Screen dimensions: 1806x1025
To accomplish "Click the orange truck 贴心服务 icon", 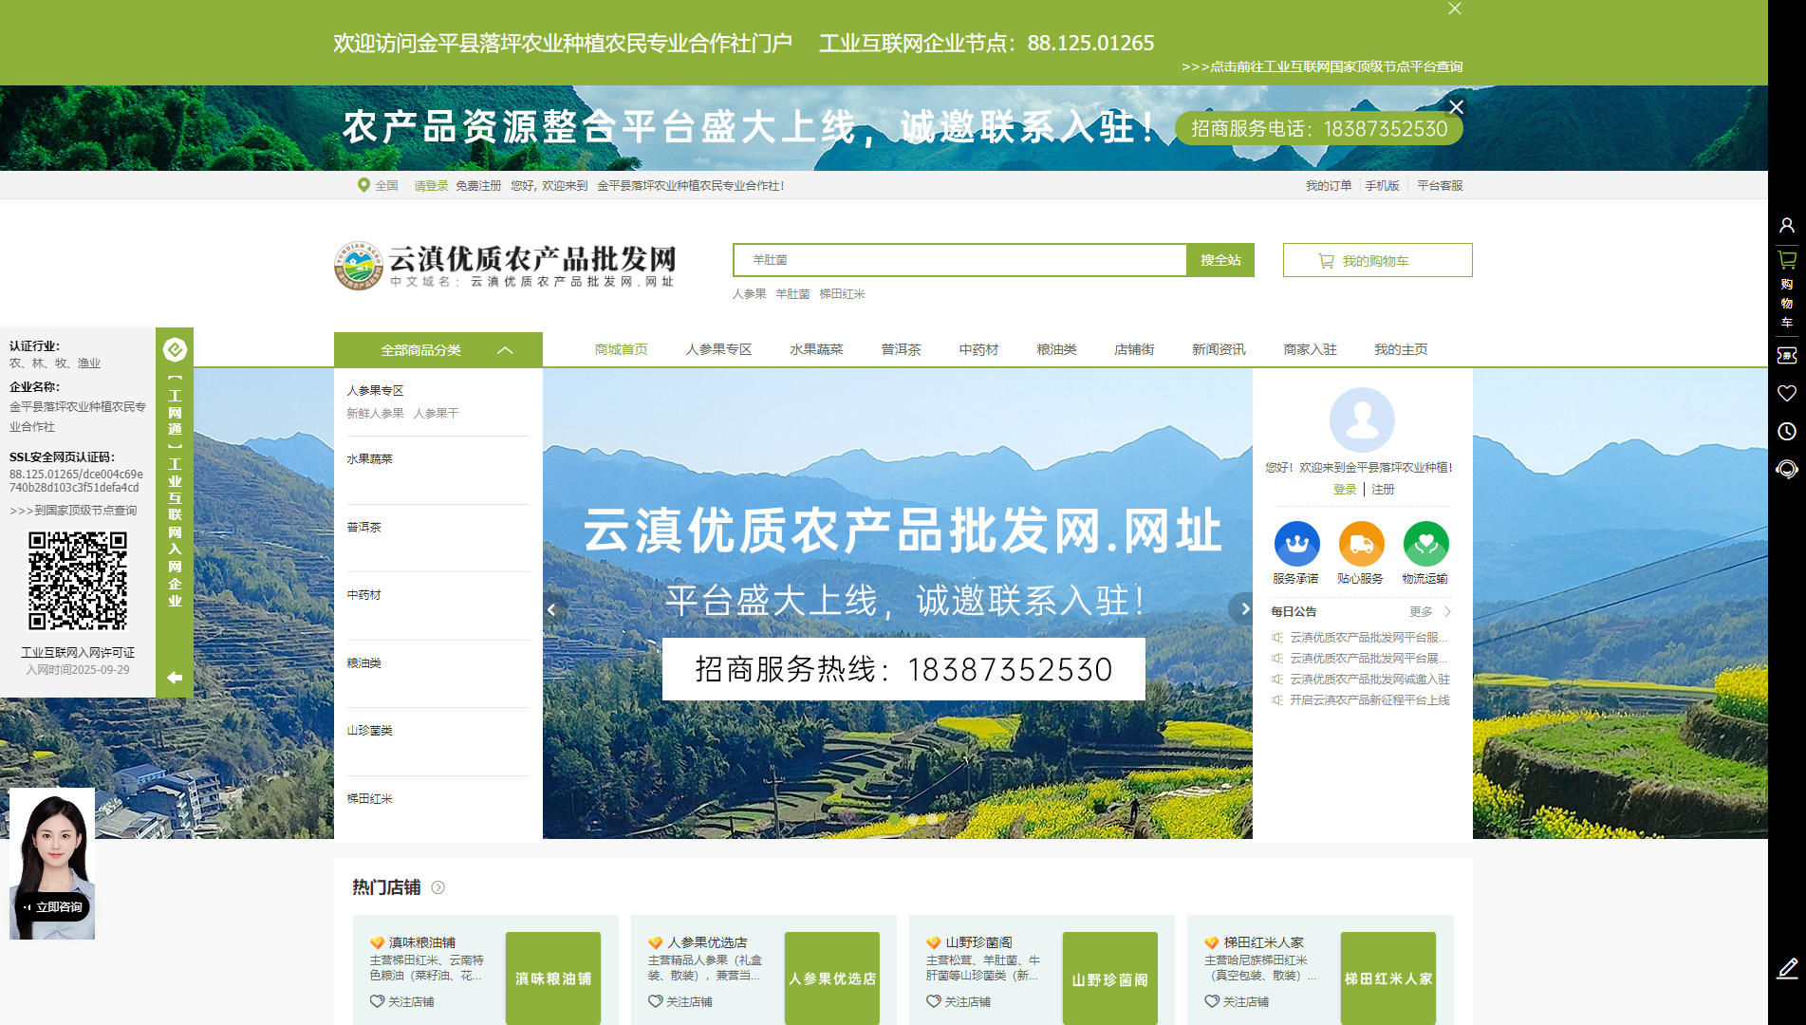I will click(x=1361, y=545).
